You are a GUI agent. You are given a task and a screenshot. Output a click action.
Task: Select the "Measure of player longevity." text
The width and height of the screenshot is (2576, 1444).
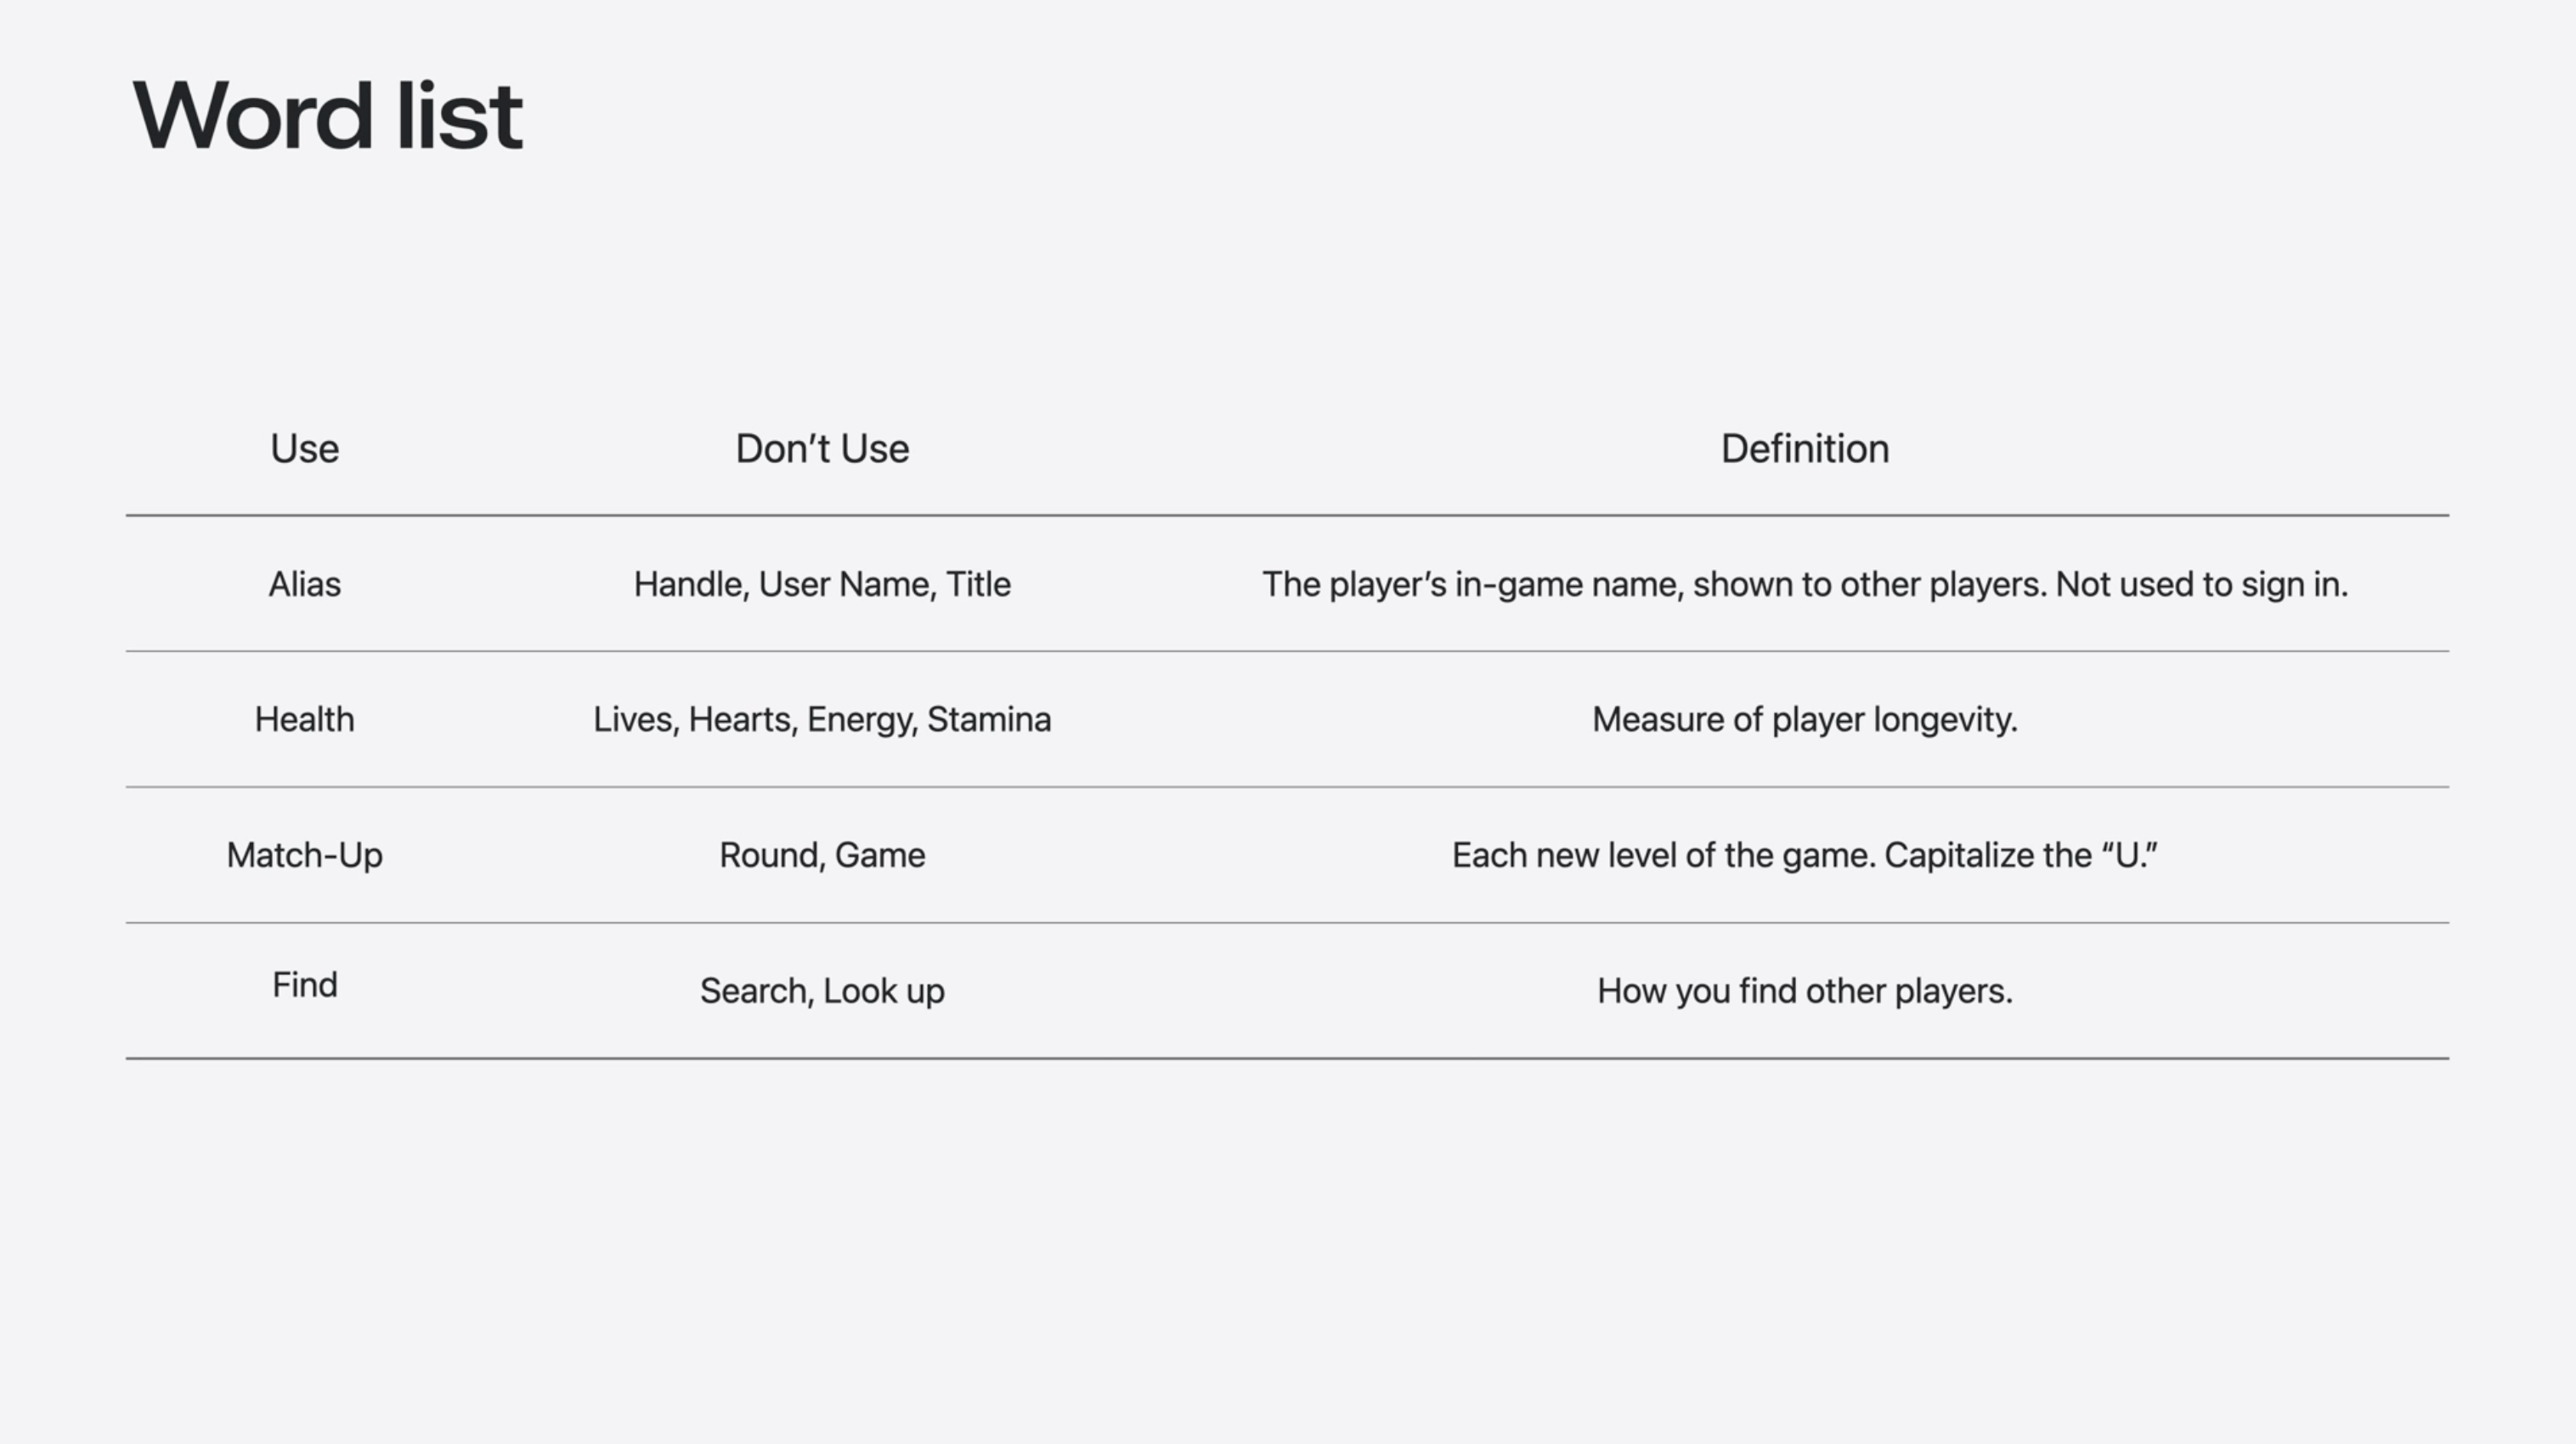point(1804,720)
